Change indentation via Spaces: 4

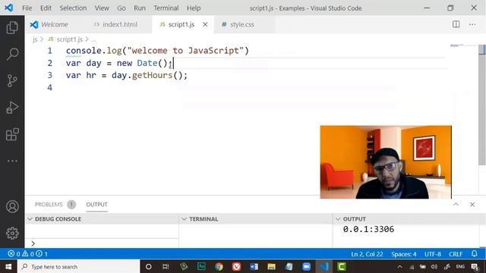pos(404,254)
